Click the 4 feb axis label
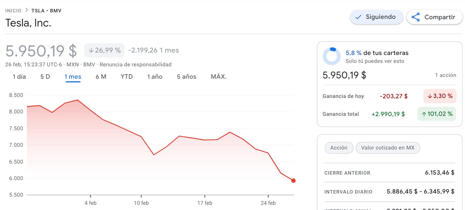Screen dimensions: 465x210 coord(90,203)
